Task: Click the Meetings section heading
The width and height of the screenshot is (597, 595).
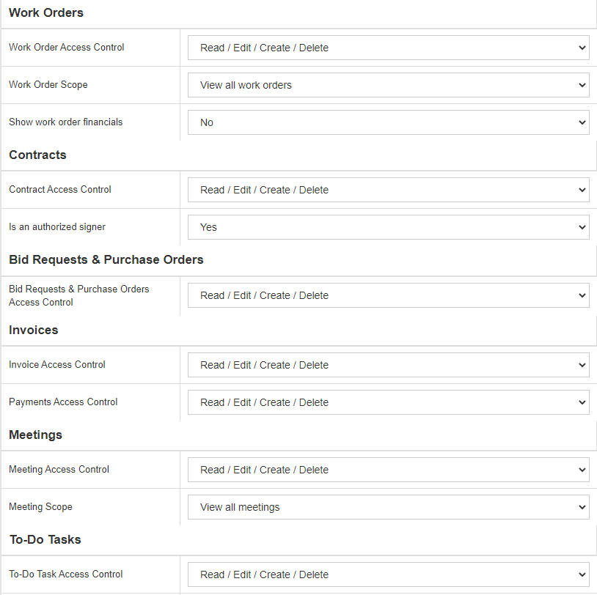Action: (35, 435)
